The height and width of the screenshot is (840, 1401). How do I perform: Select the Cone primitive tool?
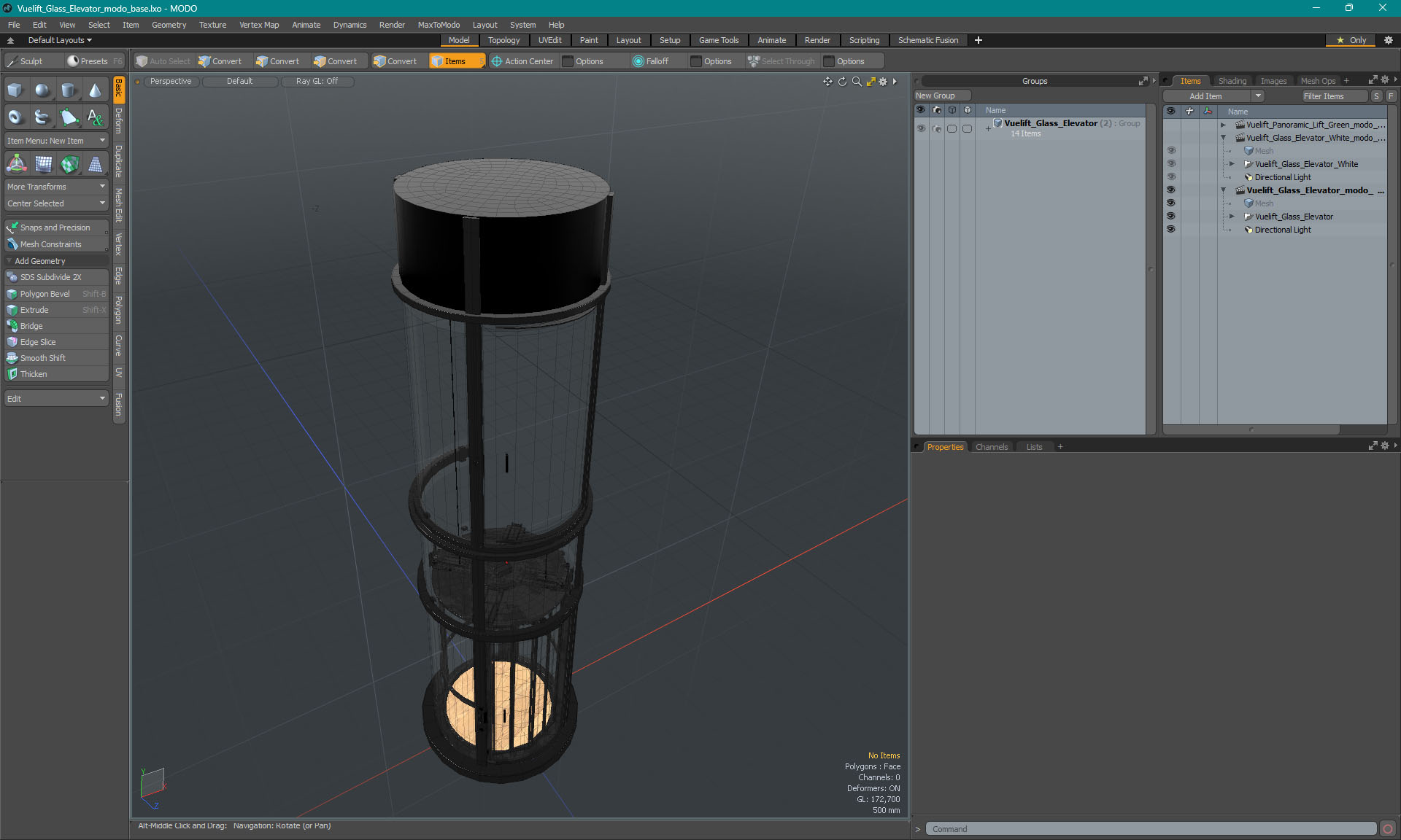(95, 90)
